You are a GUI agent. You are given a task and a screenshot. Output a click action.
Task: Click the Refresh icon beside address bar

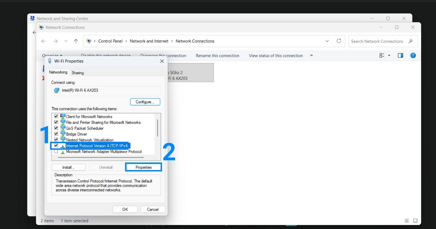point(339,41)
